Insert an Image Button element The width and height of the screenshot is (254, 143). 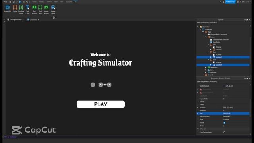tap(46, 10)
